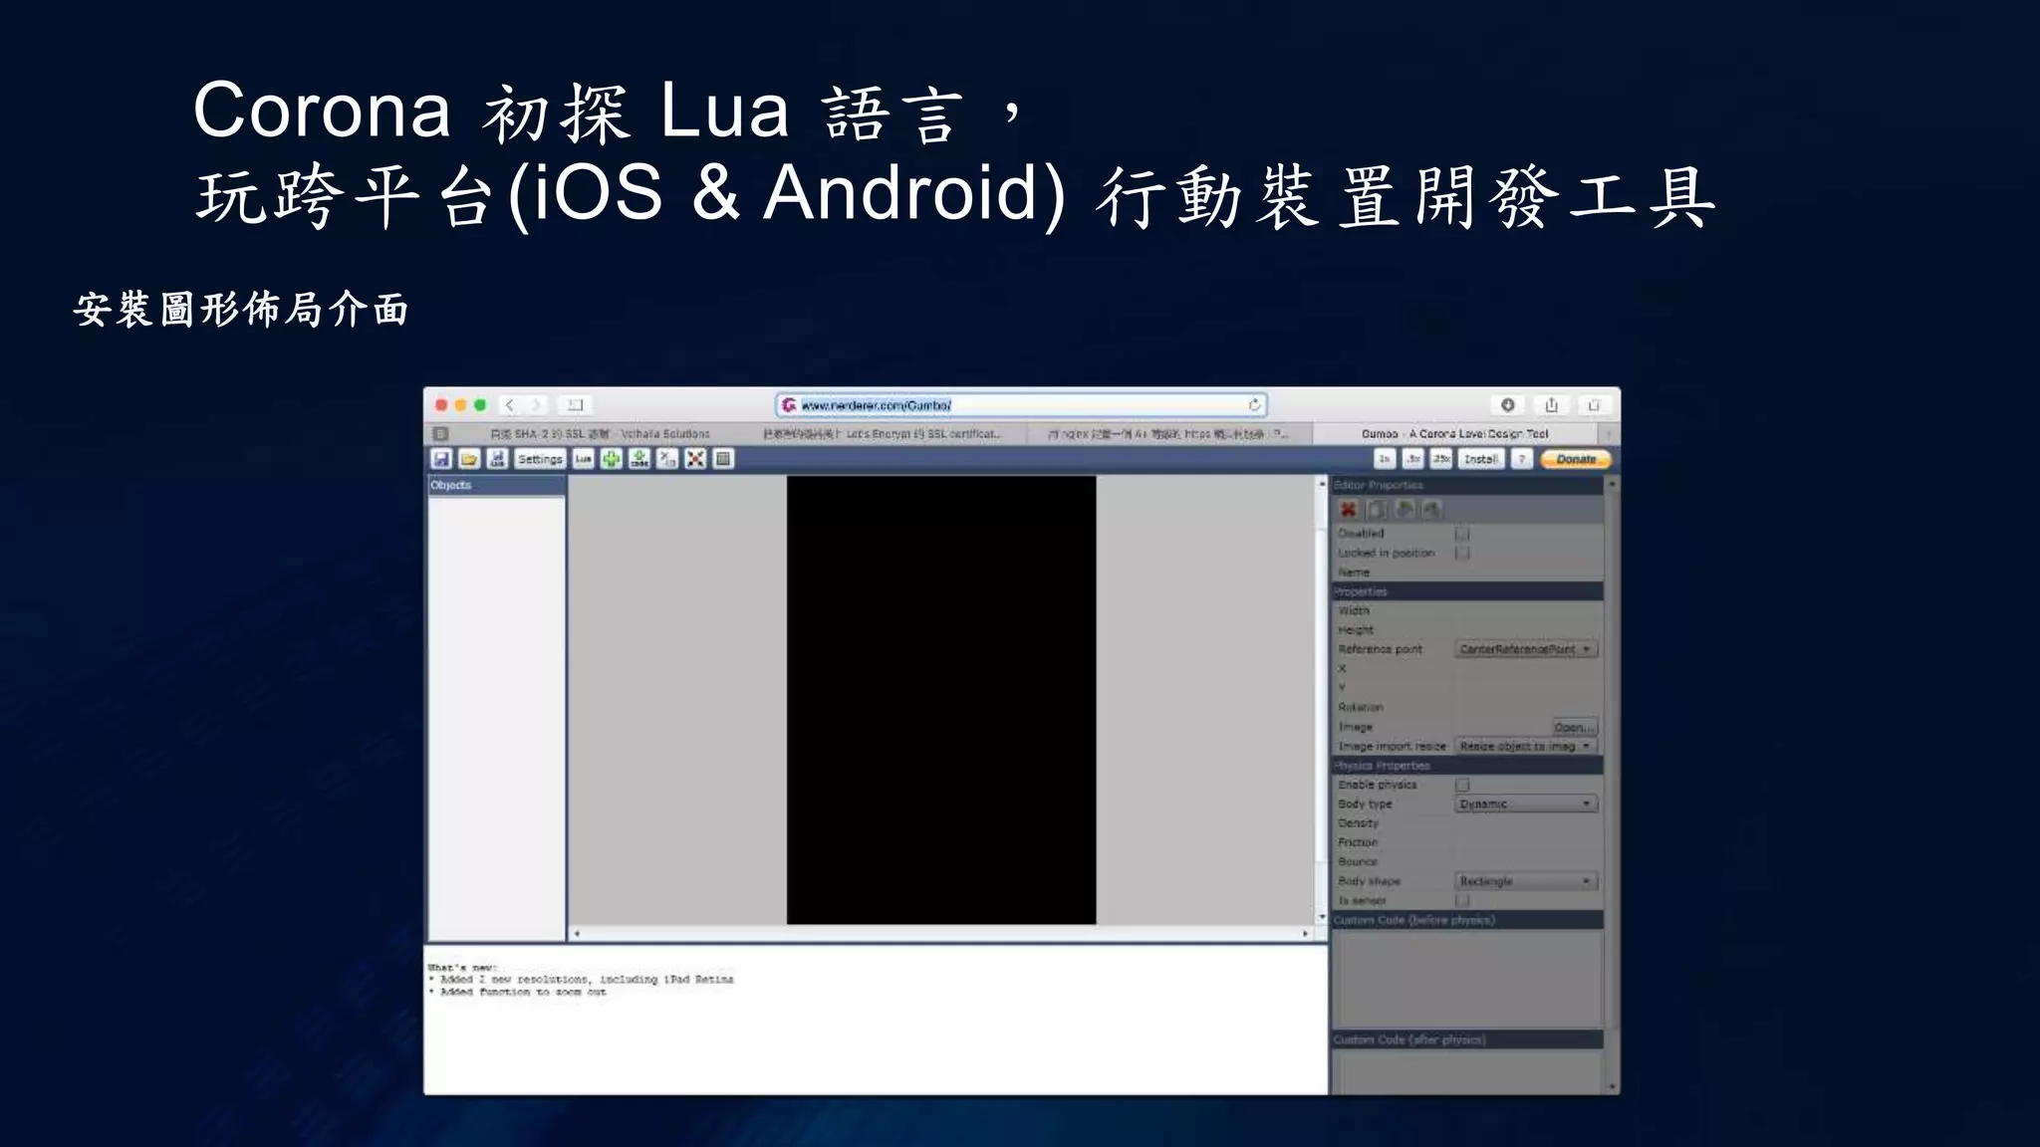Click the site favicon in address bar
The width and height of the screenshot is (2040, 1147).
[789, 405]
